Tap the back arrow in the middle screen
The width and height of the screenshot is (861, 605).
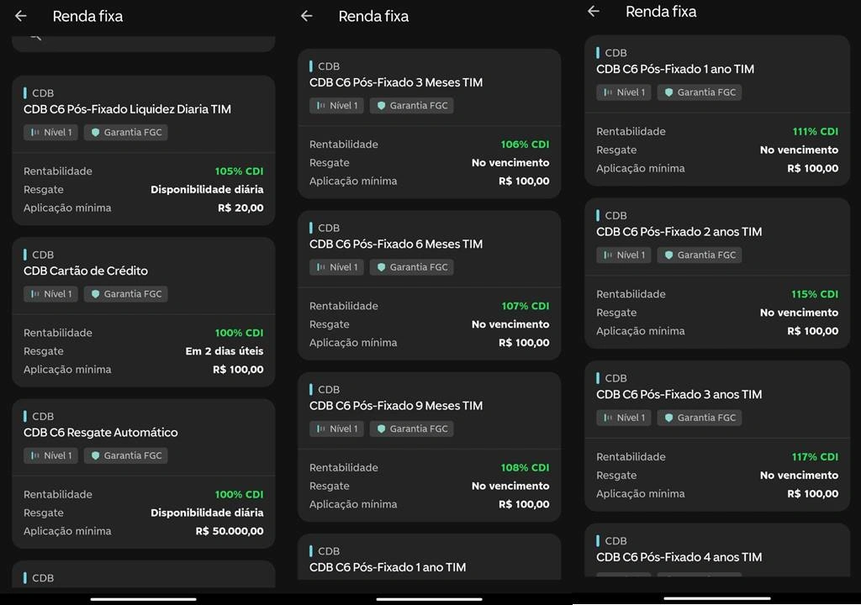pyautogui.click(x=307, y=16)
